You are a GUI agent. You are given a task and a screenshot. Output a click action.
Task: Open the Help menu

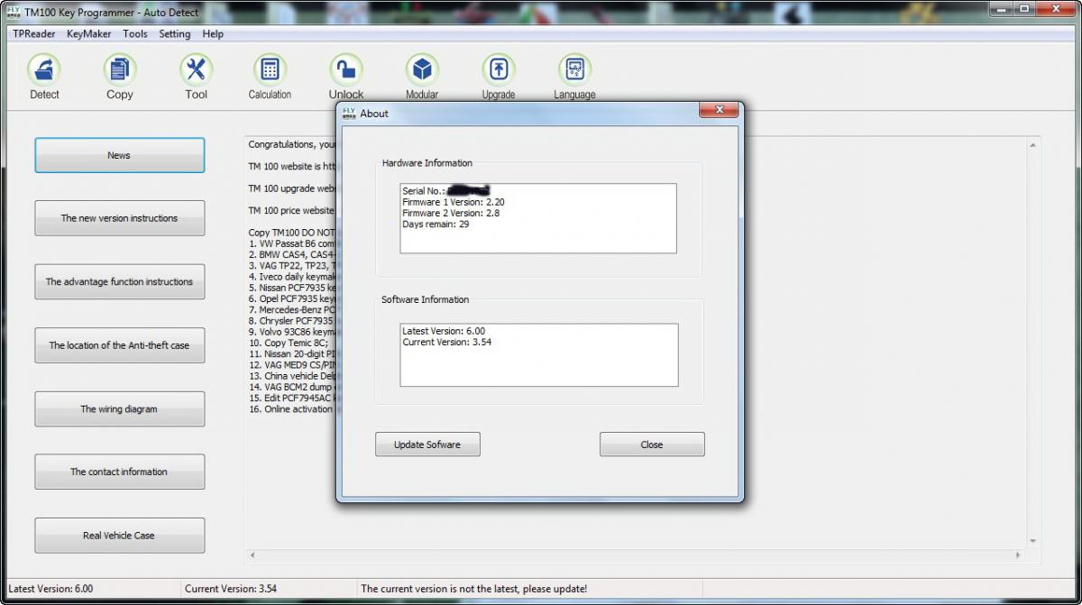tap(213, 33)
